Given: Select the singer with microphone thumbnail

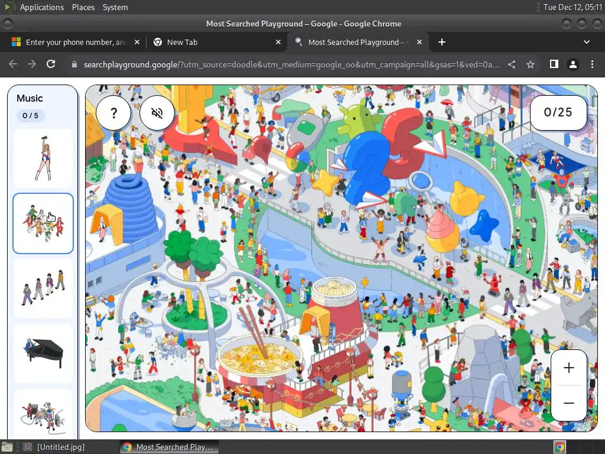Looking at the screenshot, I should point(43,158).
